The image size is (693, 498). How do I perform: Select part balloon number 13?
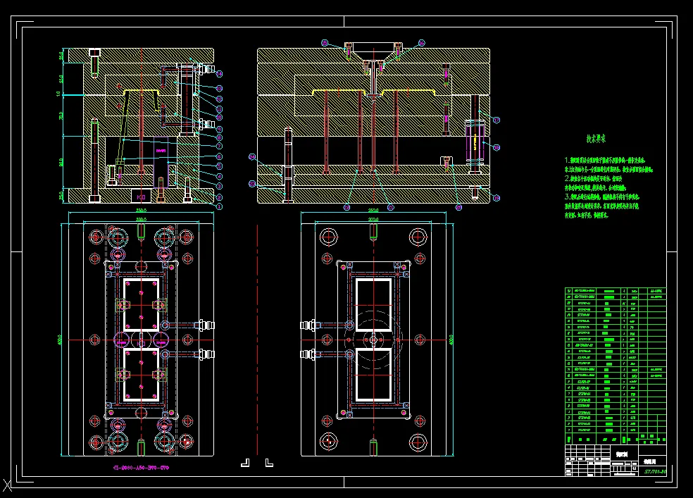220,88
